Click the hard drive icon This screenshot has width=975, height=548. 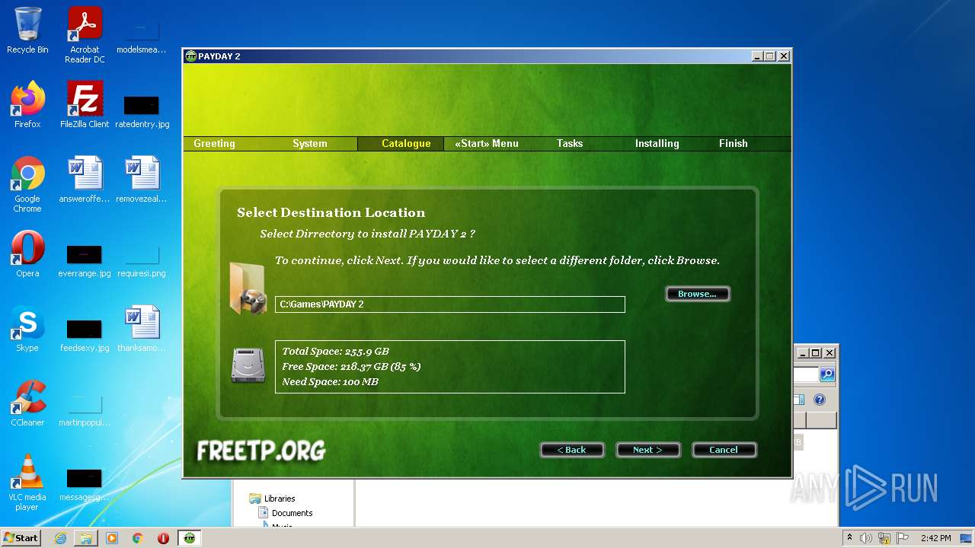[248, 366]
